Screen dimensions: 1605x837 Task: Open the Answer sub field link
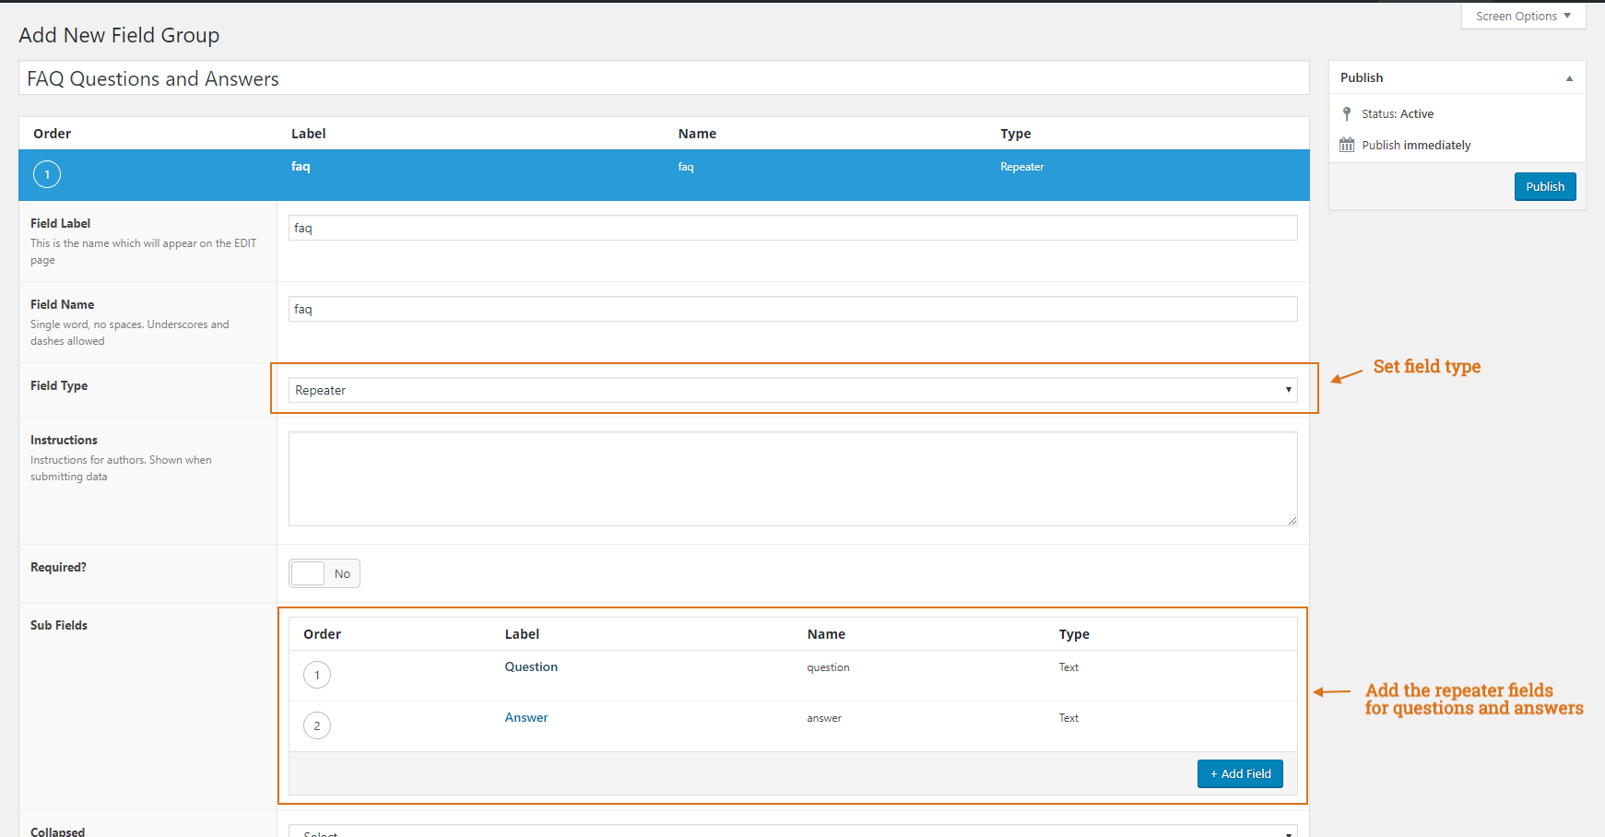coord(525,717)
